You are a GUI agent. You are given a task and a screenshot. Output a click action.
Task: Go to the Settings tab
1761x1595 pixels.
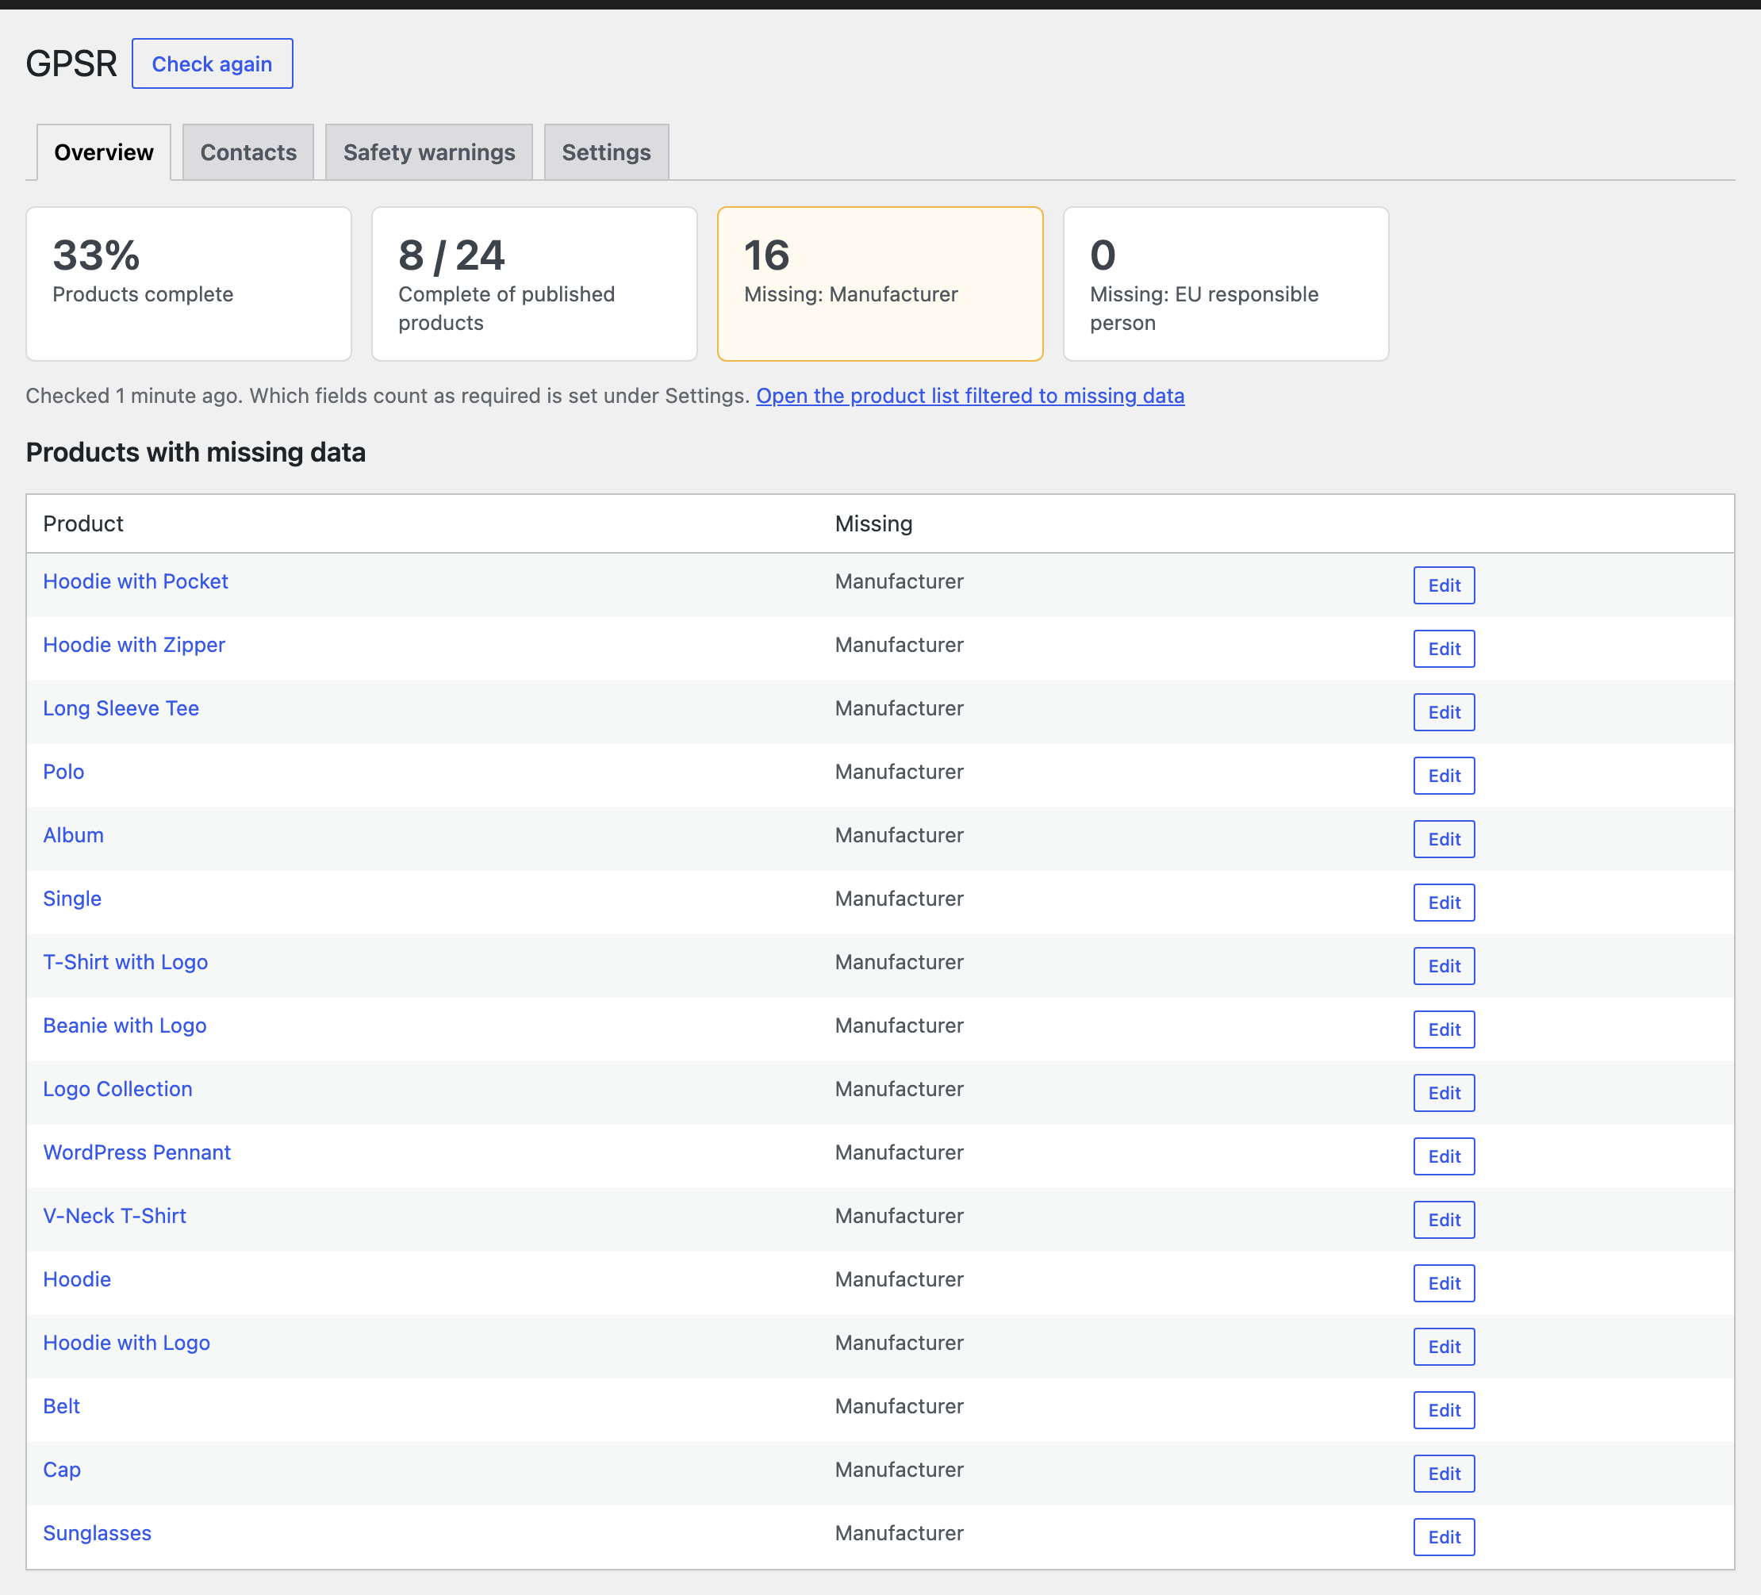coord(606,152)
